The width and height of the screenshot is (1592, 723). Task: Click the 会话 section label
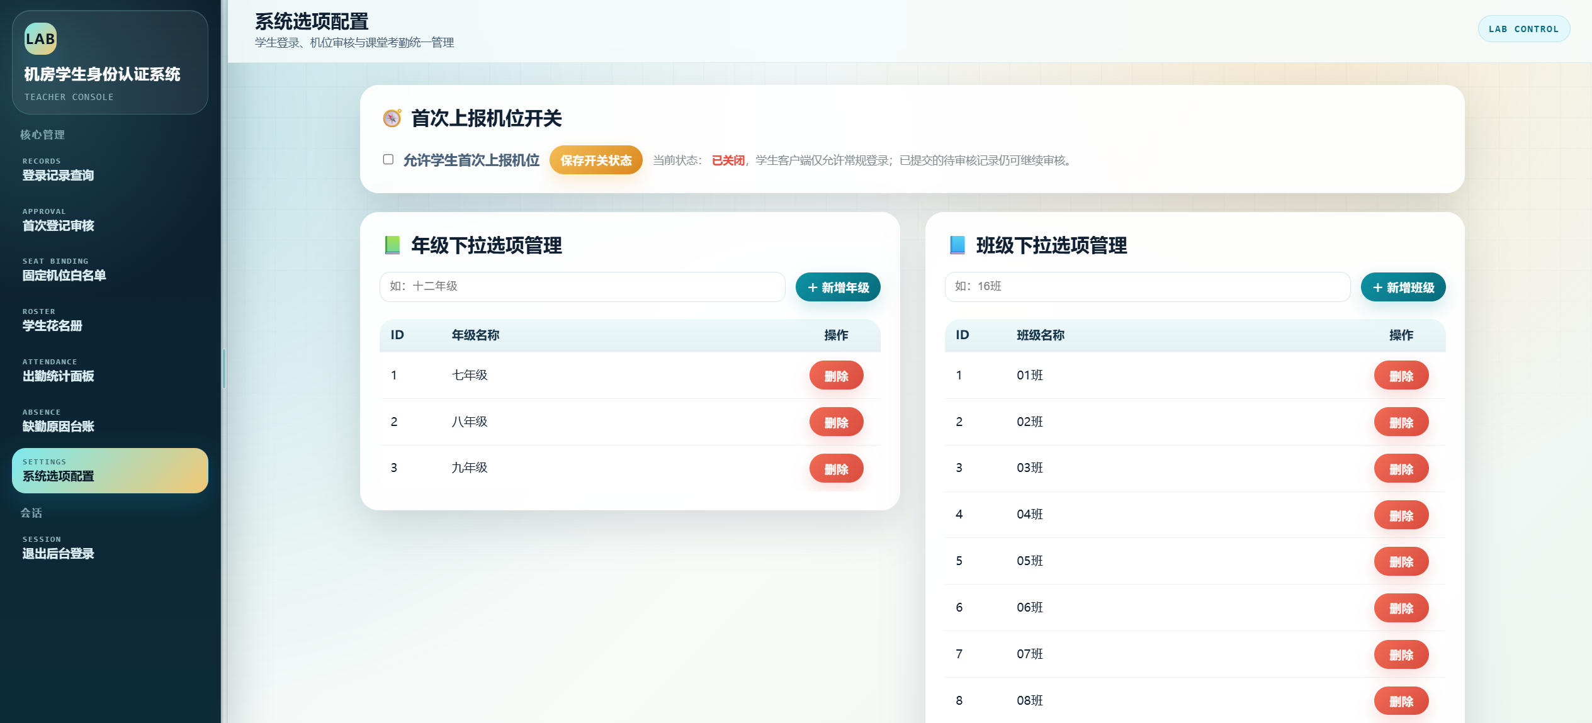31,513
